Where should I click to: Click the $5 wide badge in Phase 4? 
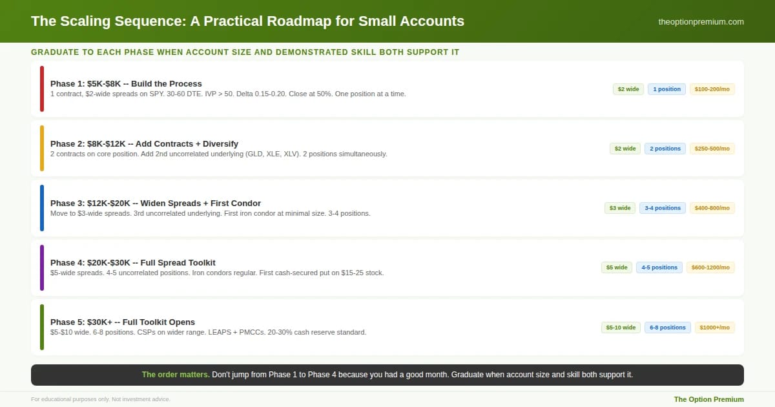tap(617, 267)
